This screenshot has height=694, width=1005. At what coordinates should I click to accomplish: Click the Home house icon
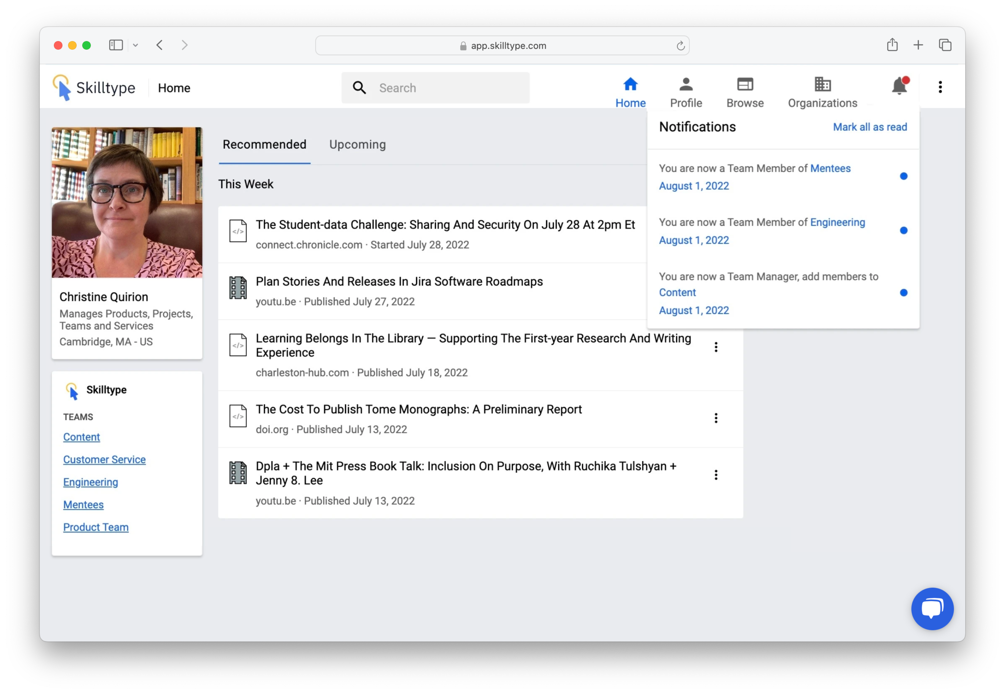click(630, 84)
